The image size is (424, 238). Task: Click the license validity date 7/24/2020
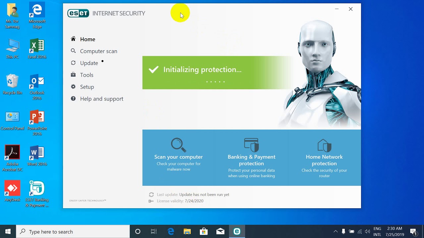[x=194, y=201]
